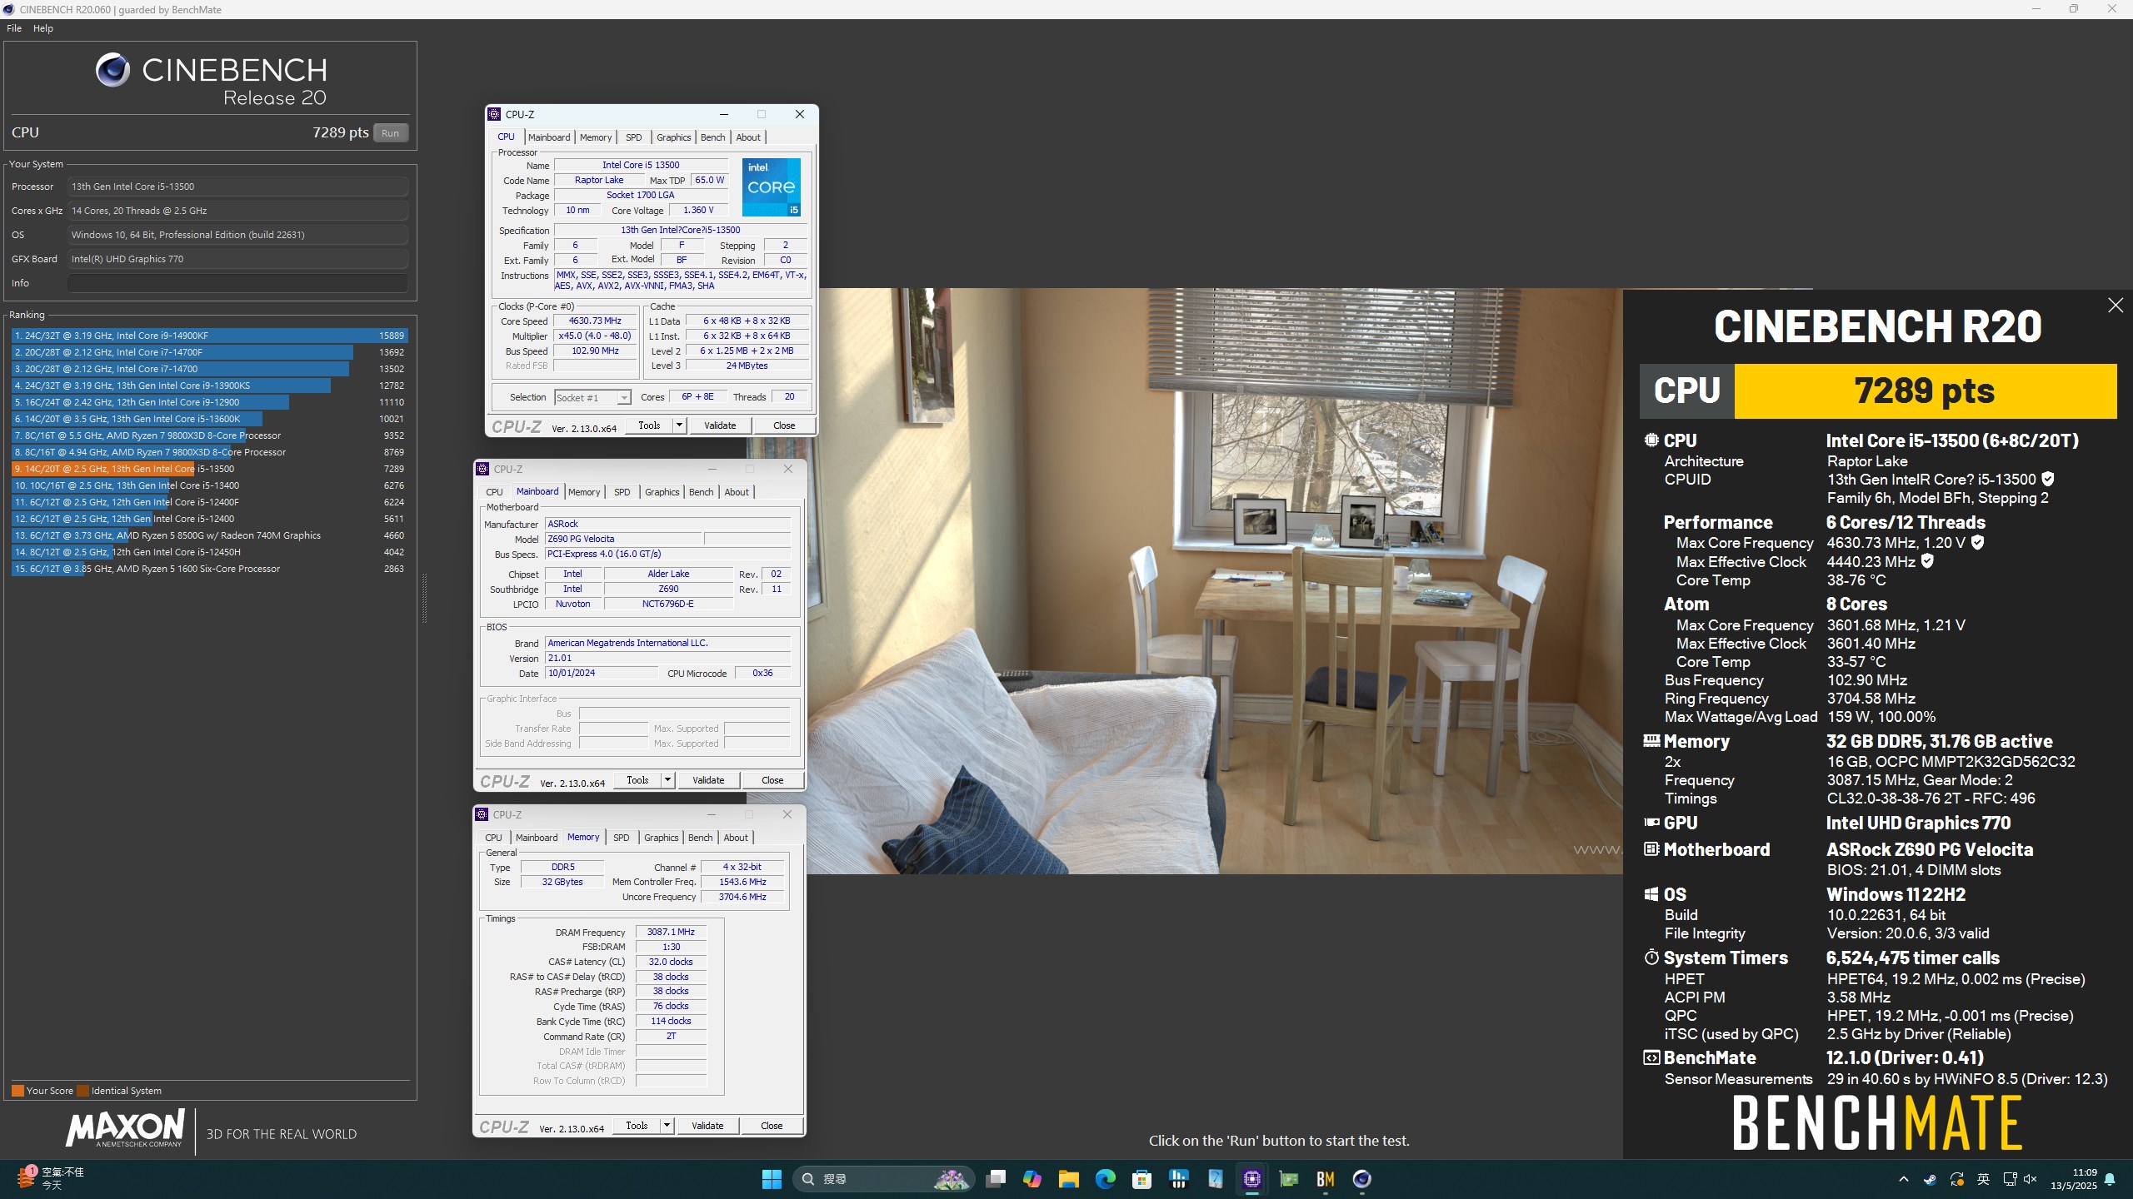This screenshot has height=1199, width=2133.
Task: Click the Memory section icon in BenchMate panel
Action: (x=1651, y=740)
